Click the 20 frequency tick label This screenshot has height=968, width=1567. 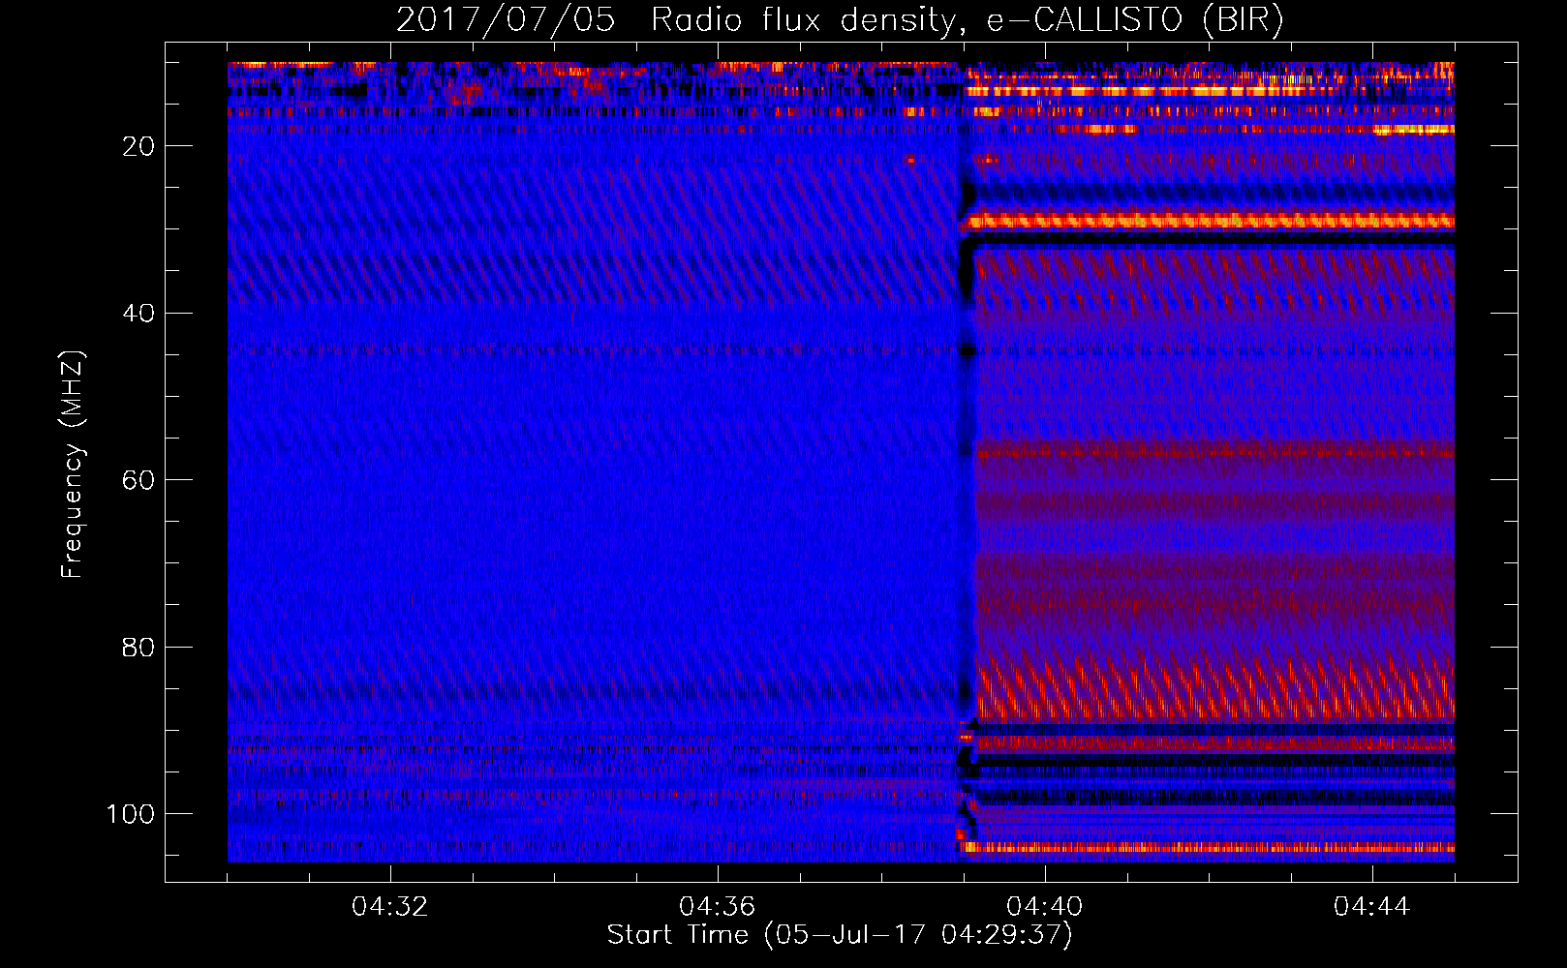139,146
